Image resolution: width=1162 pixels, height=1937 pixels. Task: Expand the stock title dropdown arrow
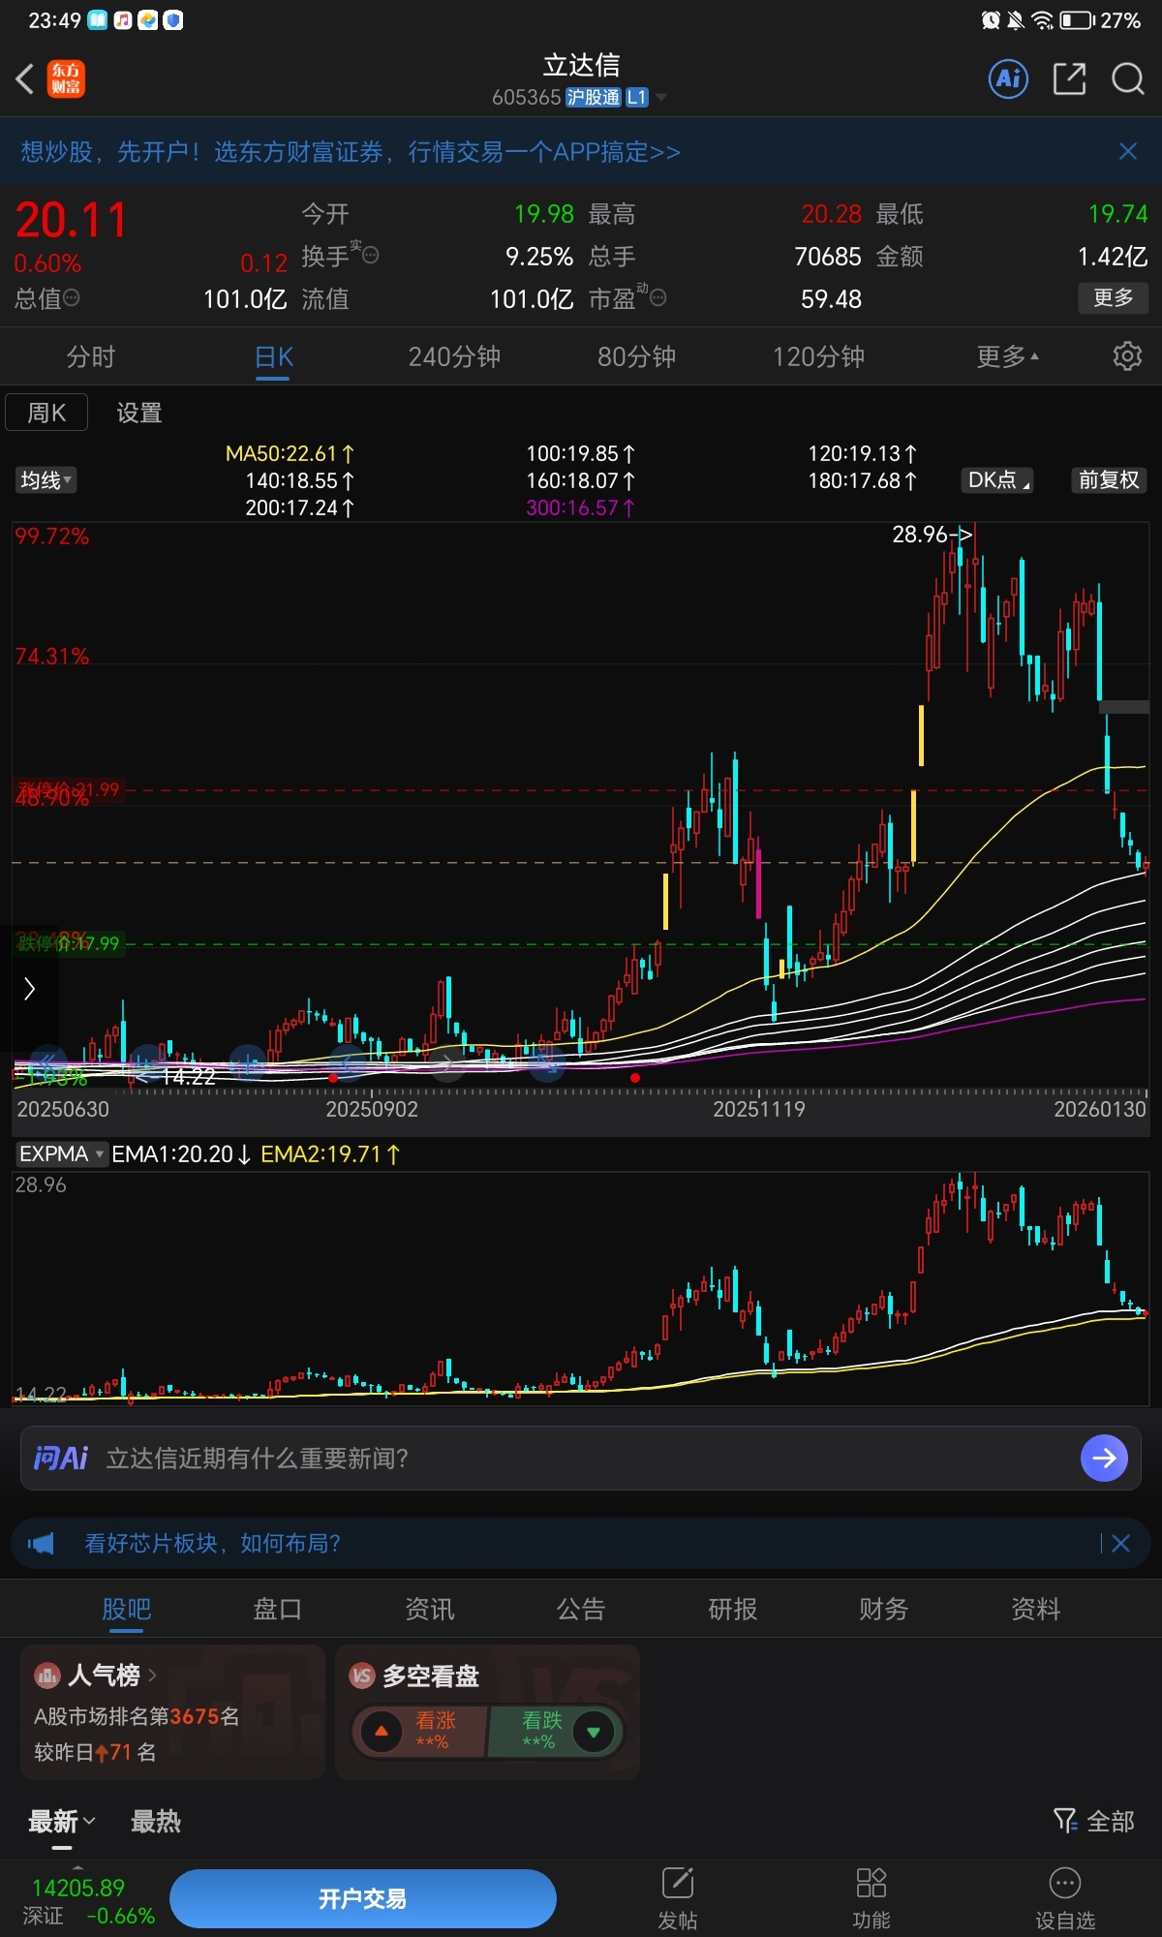[x=661, y=97]
